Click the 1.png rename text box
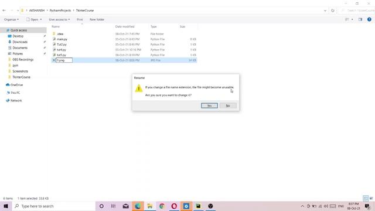The height and width of the screenshot is (211, 375). [x=64, y=60]
